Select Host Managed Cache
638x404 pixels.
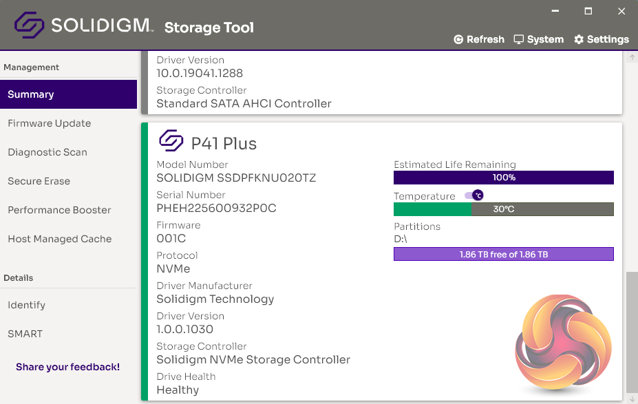(x=60, y=239)
